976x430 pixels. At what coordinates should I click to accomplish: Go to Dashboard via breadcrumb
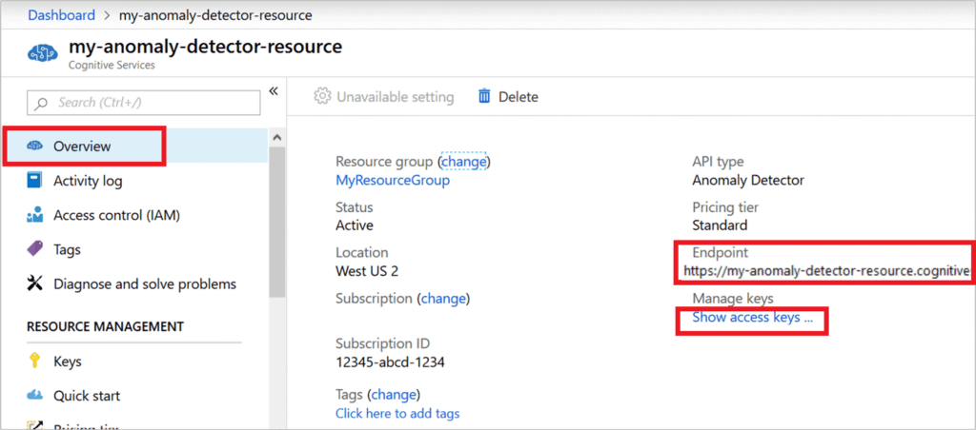[61, 15]
